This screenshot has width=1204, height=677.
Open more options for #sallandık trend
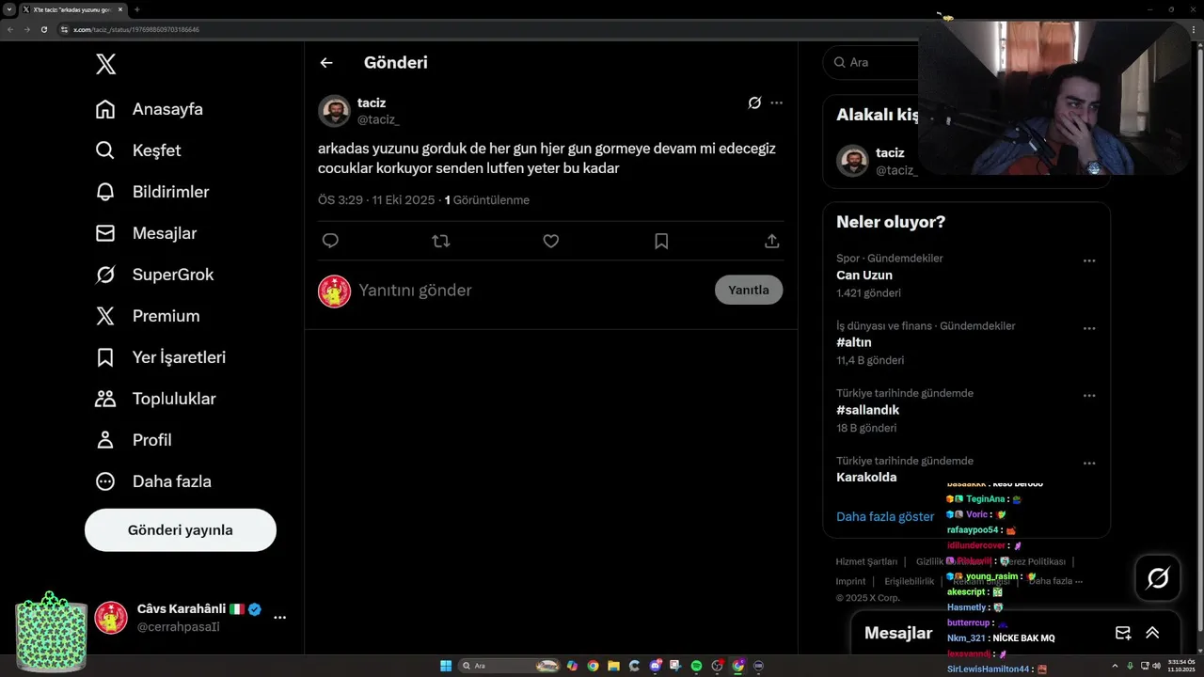pyautogui.click(x=1089, y=396)
